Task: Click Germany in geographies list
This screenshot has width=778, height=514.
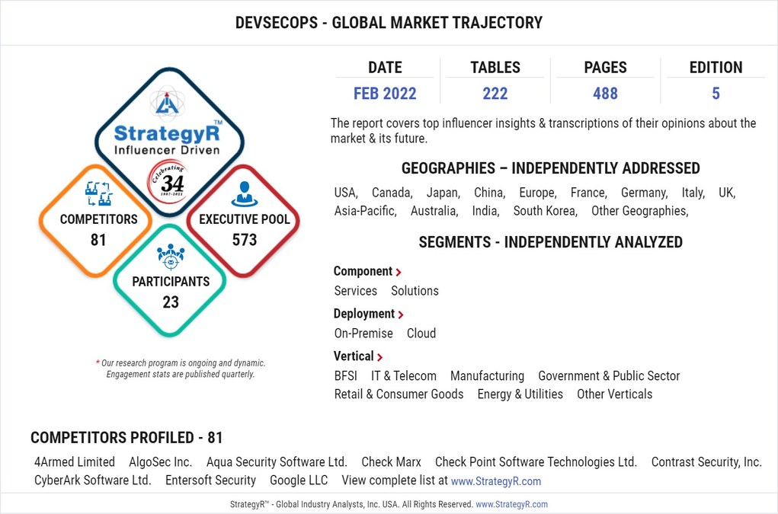Action: [x=645, y=193]
